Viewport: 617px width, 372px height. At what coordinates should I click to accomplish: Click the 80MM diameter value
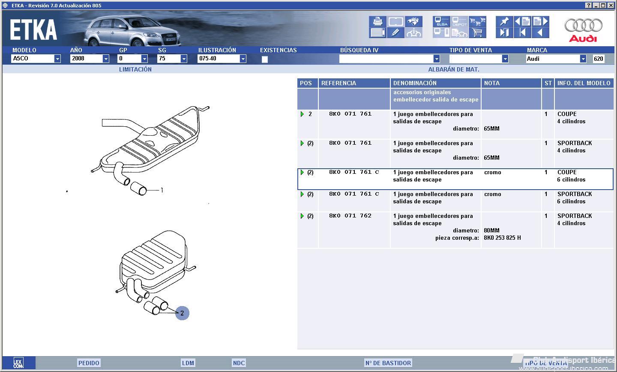click(491, 230)
